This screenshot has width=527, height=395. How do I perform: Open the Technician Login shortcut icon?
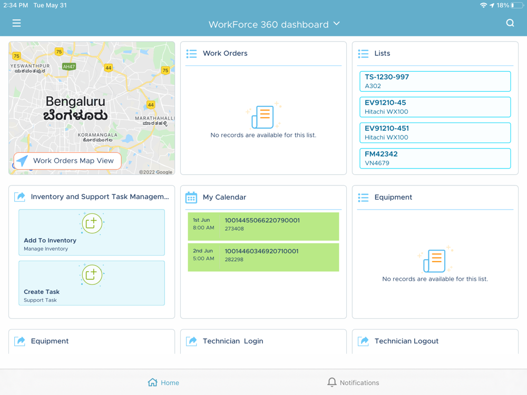click(191, 341)
